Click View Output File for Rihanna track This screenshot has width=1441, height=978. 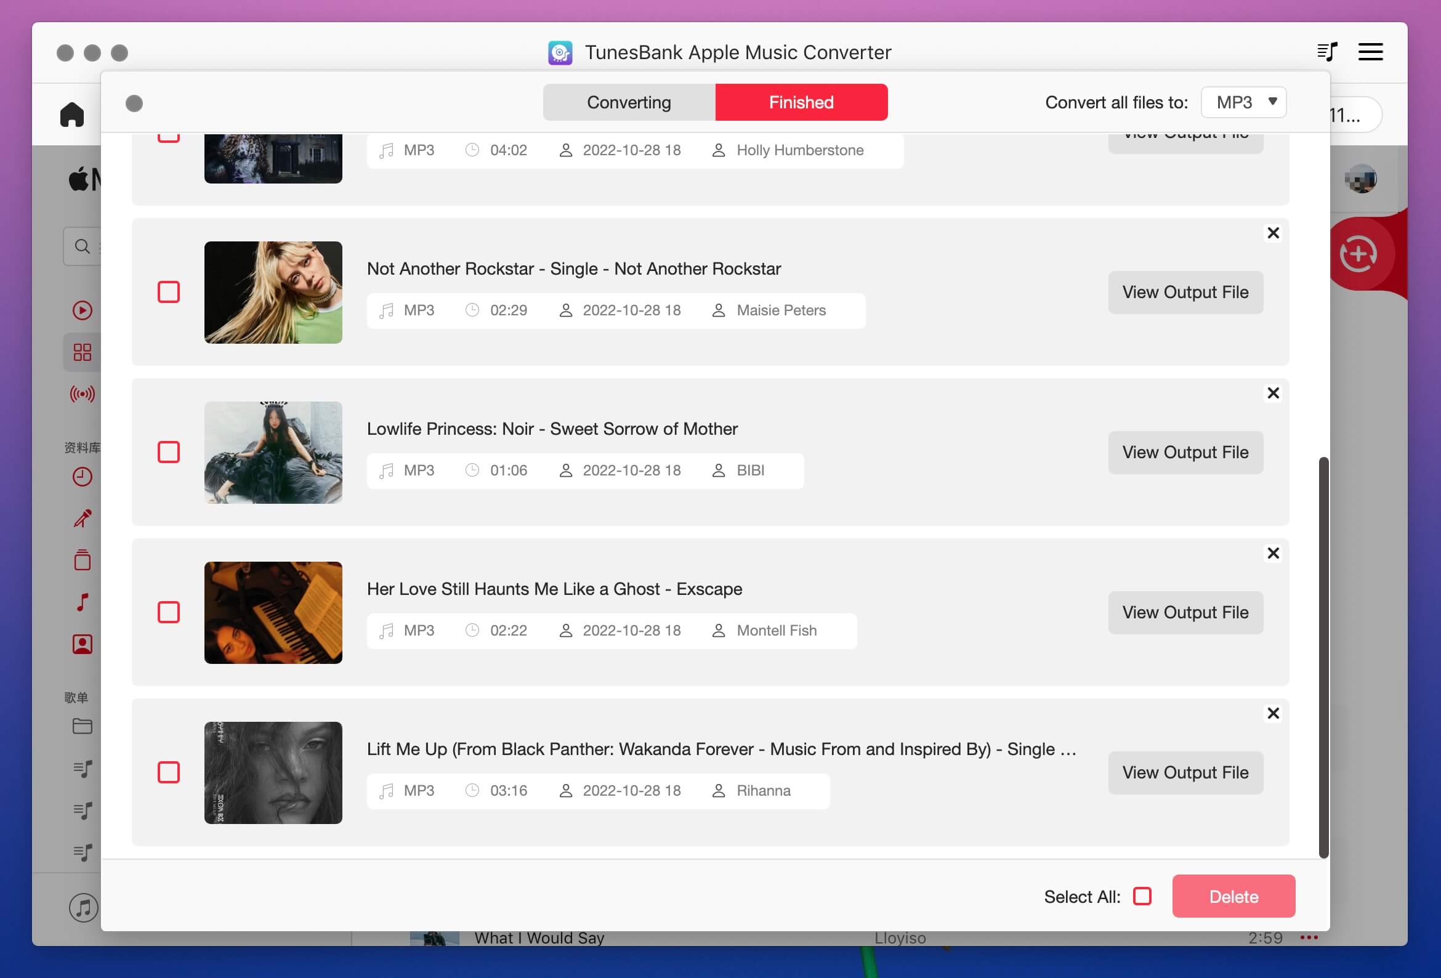click(1185, 773)
